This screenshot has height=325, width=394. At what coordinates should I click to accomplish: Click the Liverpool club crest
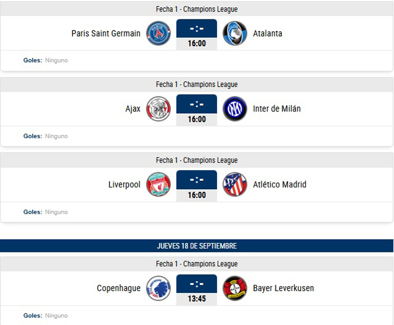tap(159, 185)
